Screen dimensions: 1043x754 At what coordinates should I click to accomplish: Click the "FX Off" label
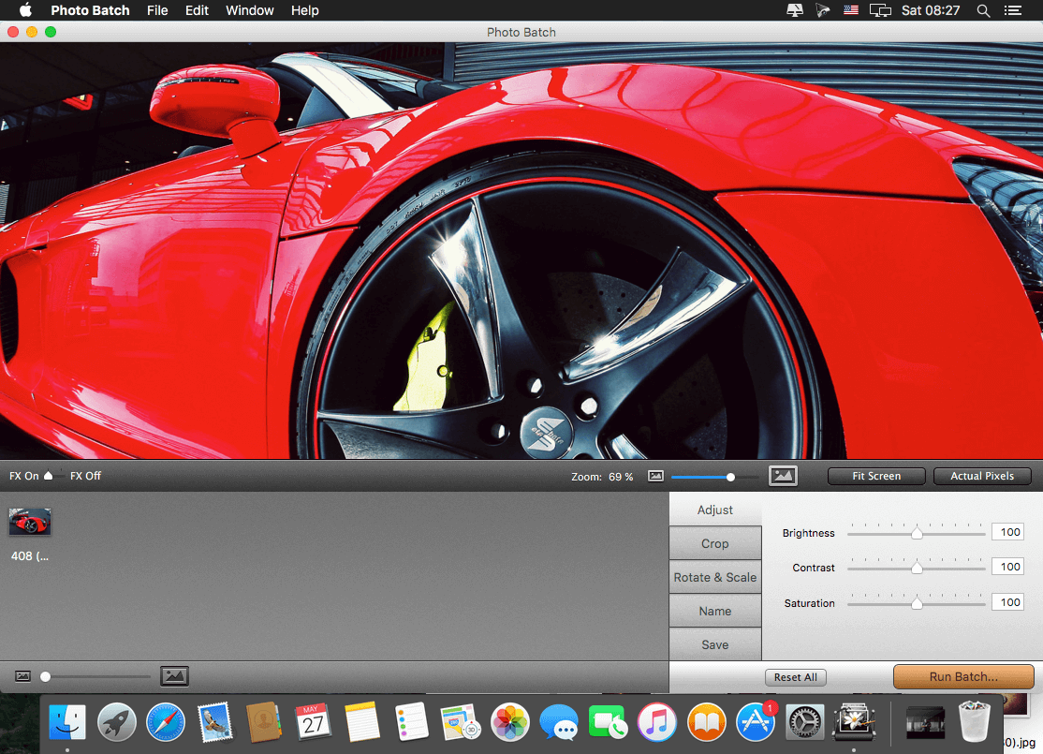point(86,476)
